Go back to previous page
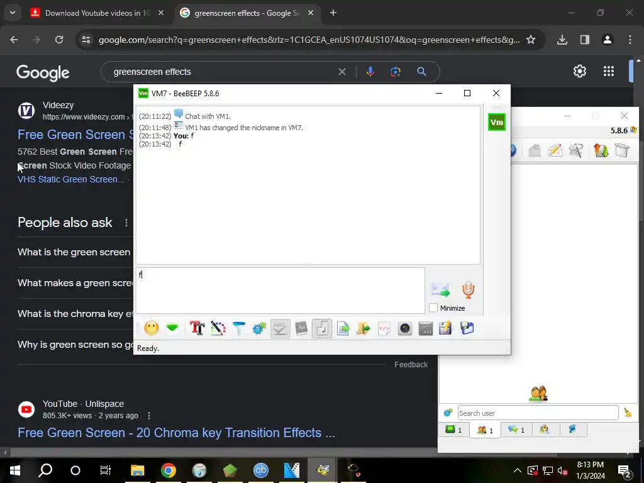This screenshot has width=644, height=483. point(14,40)
